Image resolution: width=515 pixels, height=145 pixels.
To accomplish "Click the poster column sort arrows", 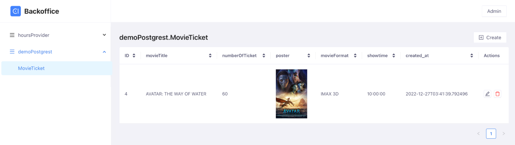I will (x=309, y=56).
